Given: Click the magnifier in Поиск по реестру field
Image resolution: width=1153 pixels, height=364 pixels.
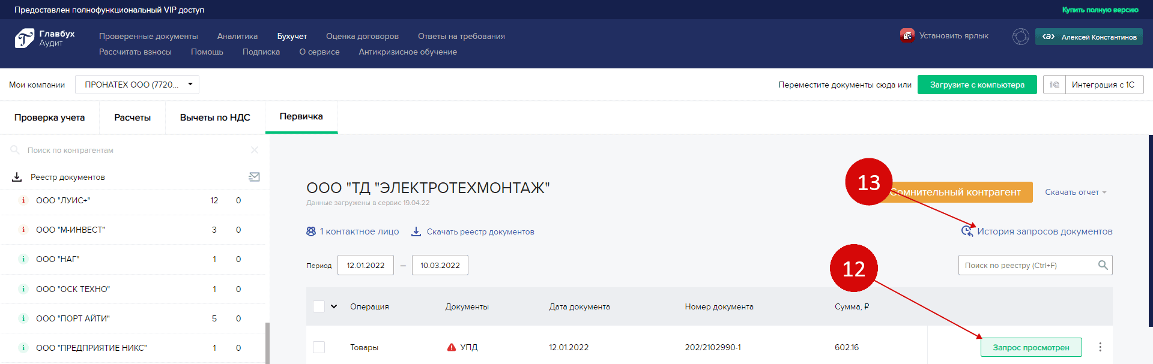Looking at the screenshot, I should pos(1103,265).
